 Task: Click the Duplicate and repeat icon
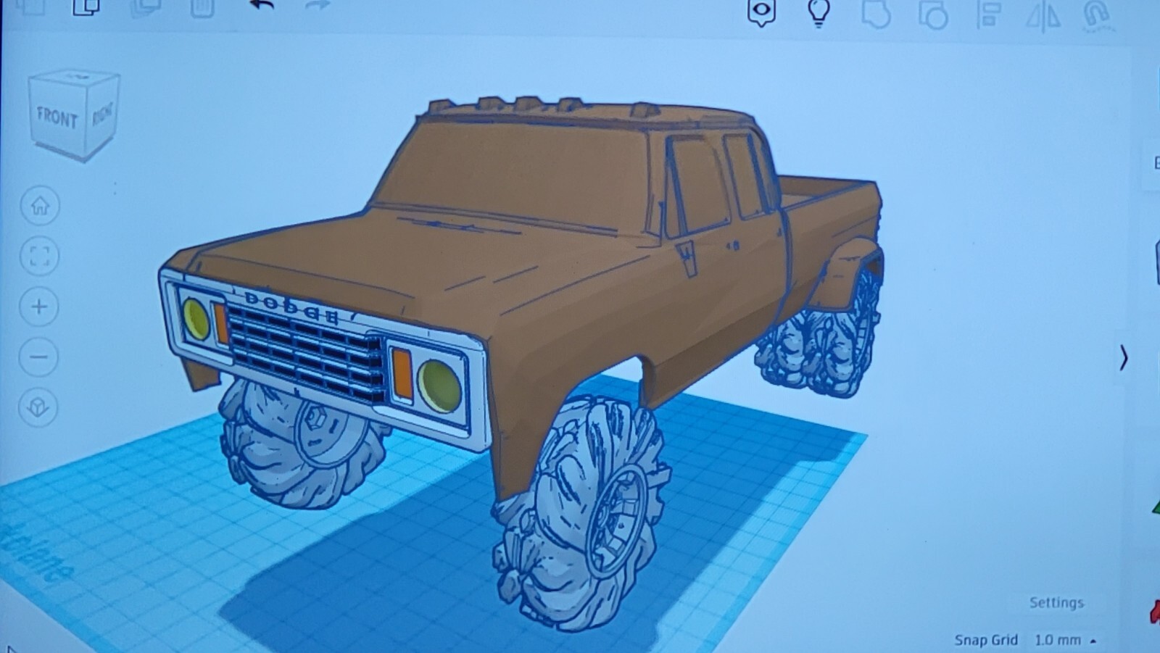point(146,7)
